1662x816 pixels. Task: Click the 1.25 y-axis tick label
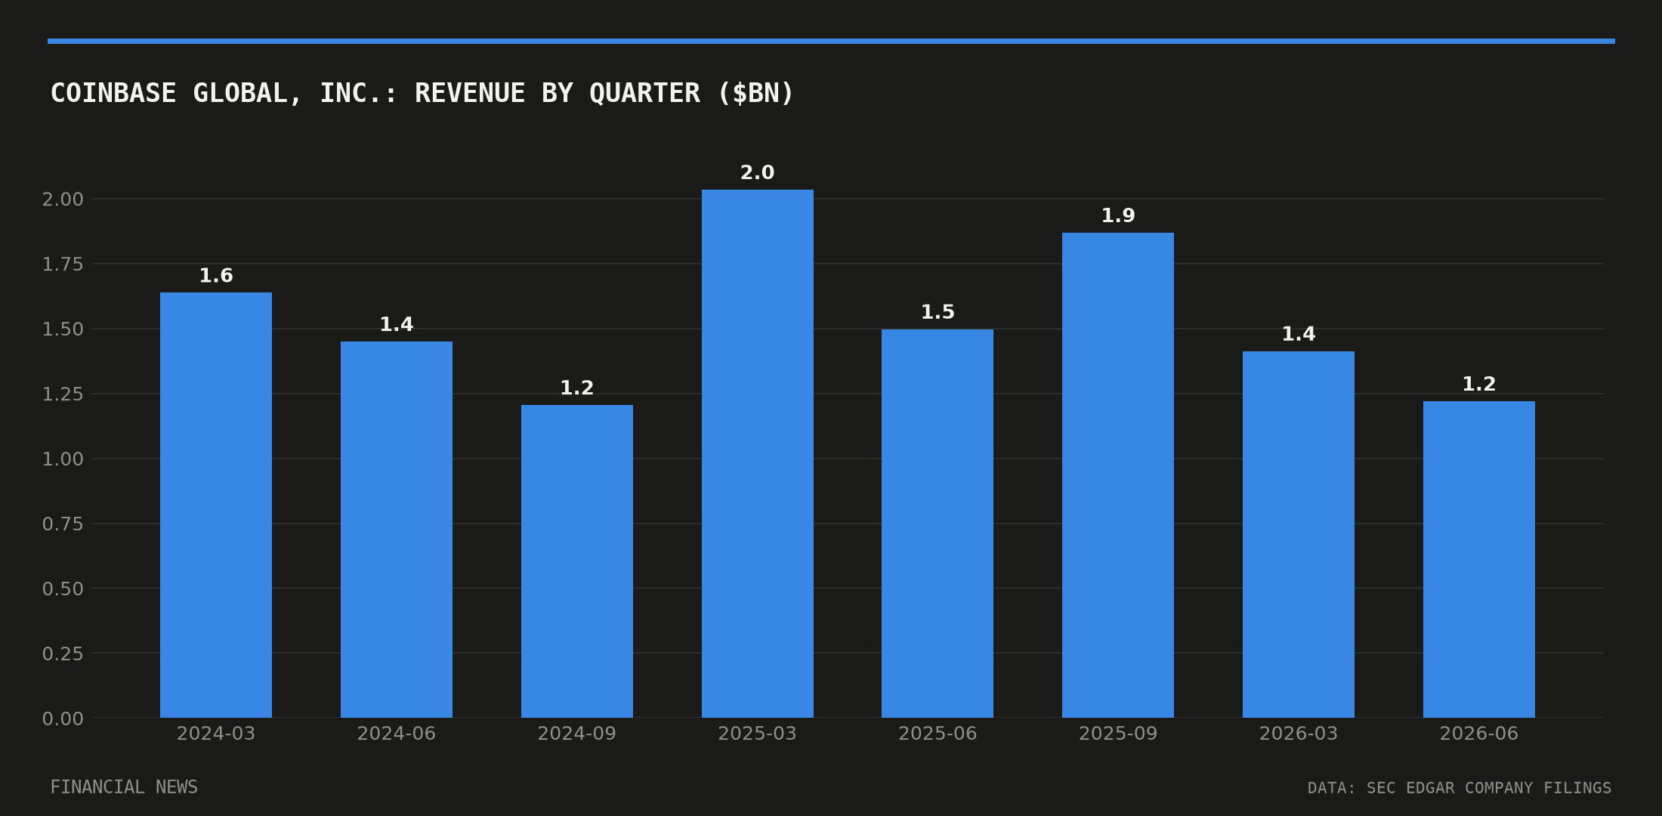tap(63, 394)
